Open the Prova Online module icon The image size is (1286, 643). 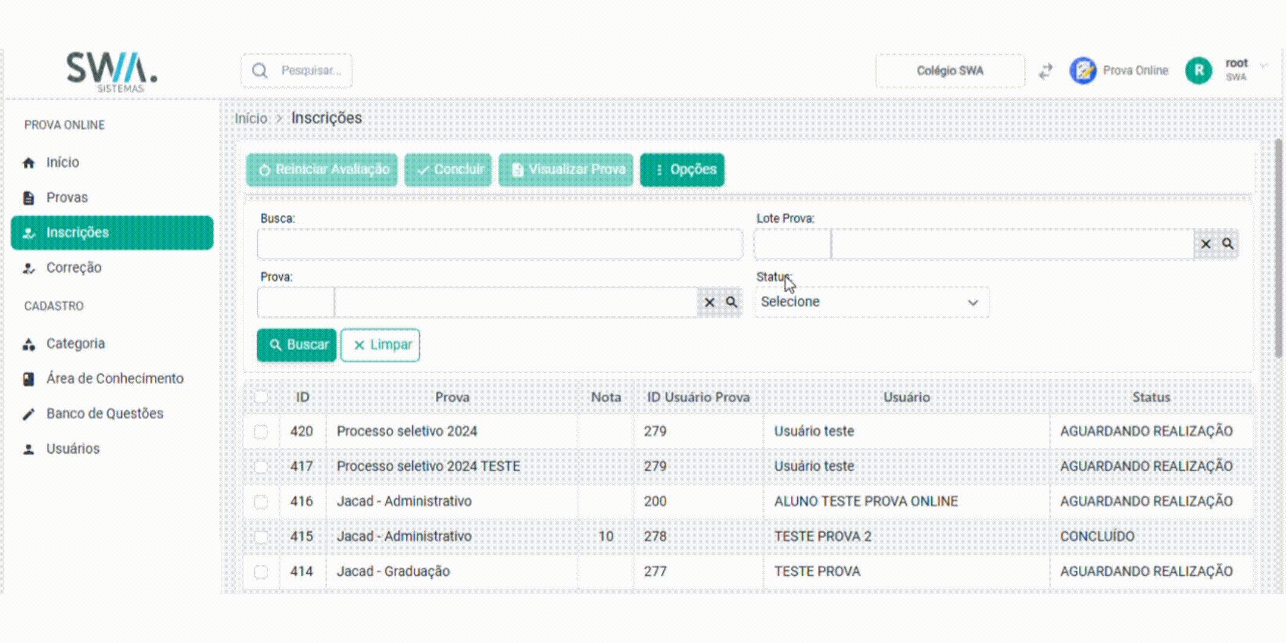point(1083,71)
